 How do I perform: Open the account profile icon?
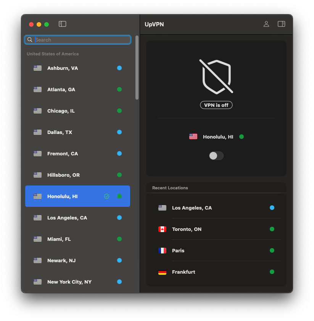266,24
